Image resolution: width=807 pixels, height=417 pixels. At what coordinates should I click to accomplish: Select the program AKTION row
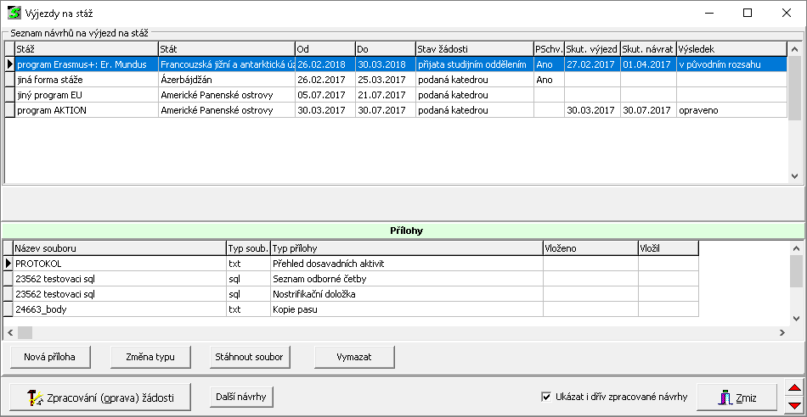[85, 110]
